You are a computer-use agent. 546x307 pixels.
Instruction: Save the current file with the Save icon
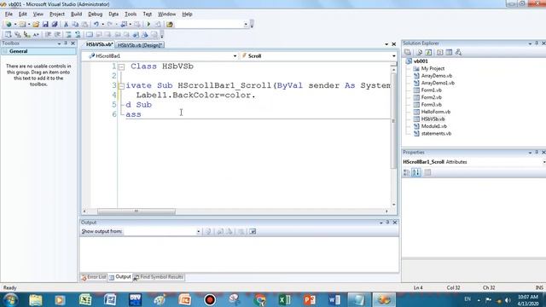[45, 25]
